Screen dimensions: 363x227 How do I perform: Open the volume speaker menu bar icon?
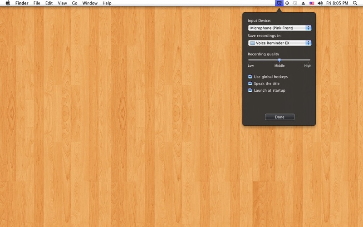click(x=320, y=3)
